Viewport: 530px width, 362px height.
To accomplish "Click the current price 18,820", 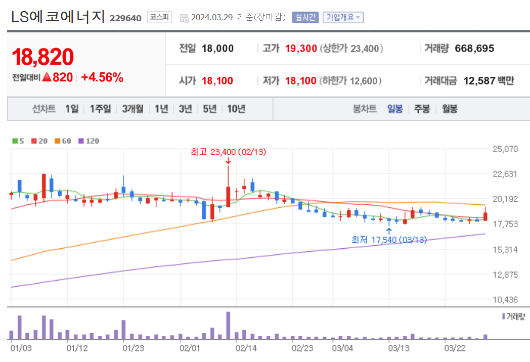I will (42, 57).
